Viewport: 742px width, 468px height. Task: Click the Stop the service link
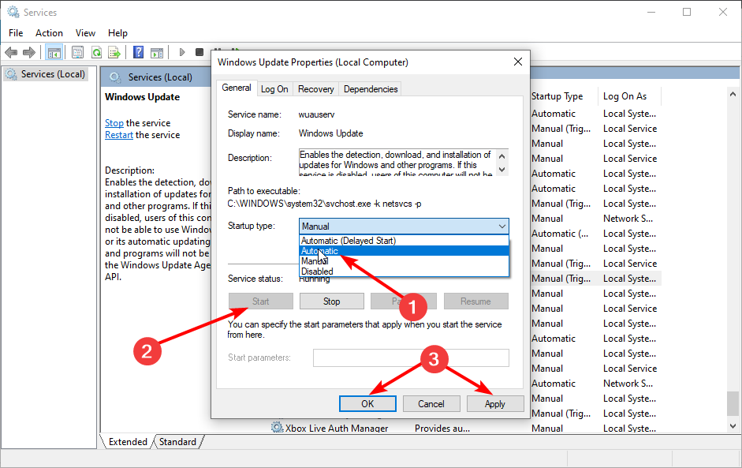coord(114,123)
